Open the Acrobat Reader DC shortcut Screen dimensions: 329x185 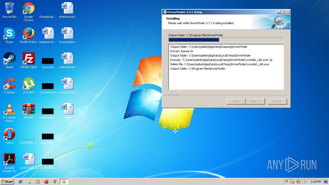[x=9, y=163]
